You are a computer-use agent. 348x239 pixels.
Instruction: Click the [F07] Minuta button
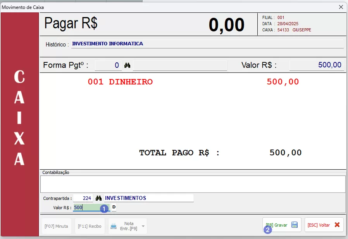pos(56,226)
